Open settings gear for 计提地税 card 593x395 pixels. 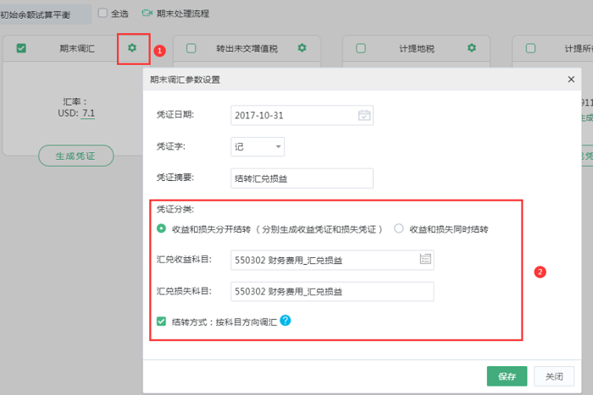(x=472, y=48)
